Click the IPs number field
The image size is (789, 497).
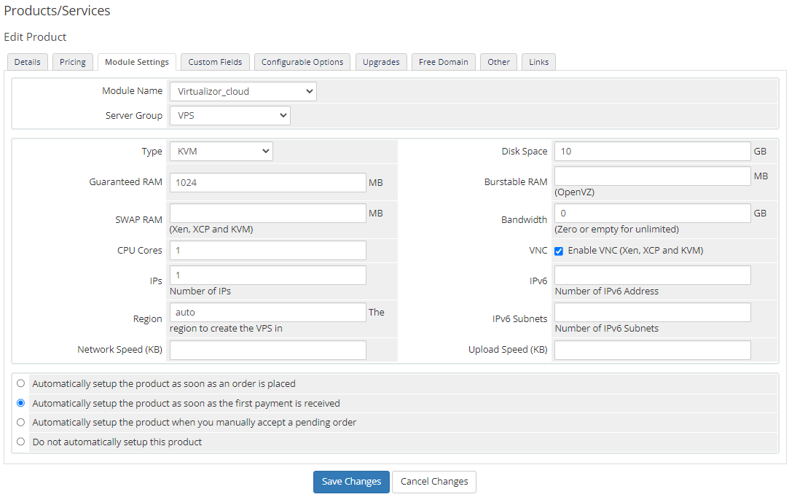click(x=267, y=275)
